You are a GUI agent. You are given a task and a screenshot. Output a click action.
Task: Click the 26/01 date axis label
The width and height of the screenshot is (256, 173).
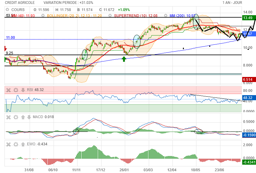click(124, 170)
